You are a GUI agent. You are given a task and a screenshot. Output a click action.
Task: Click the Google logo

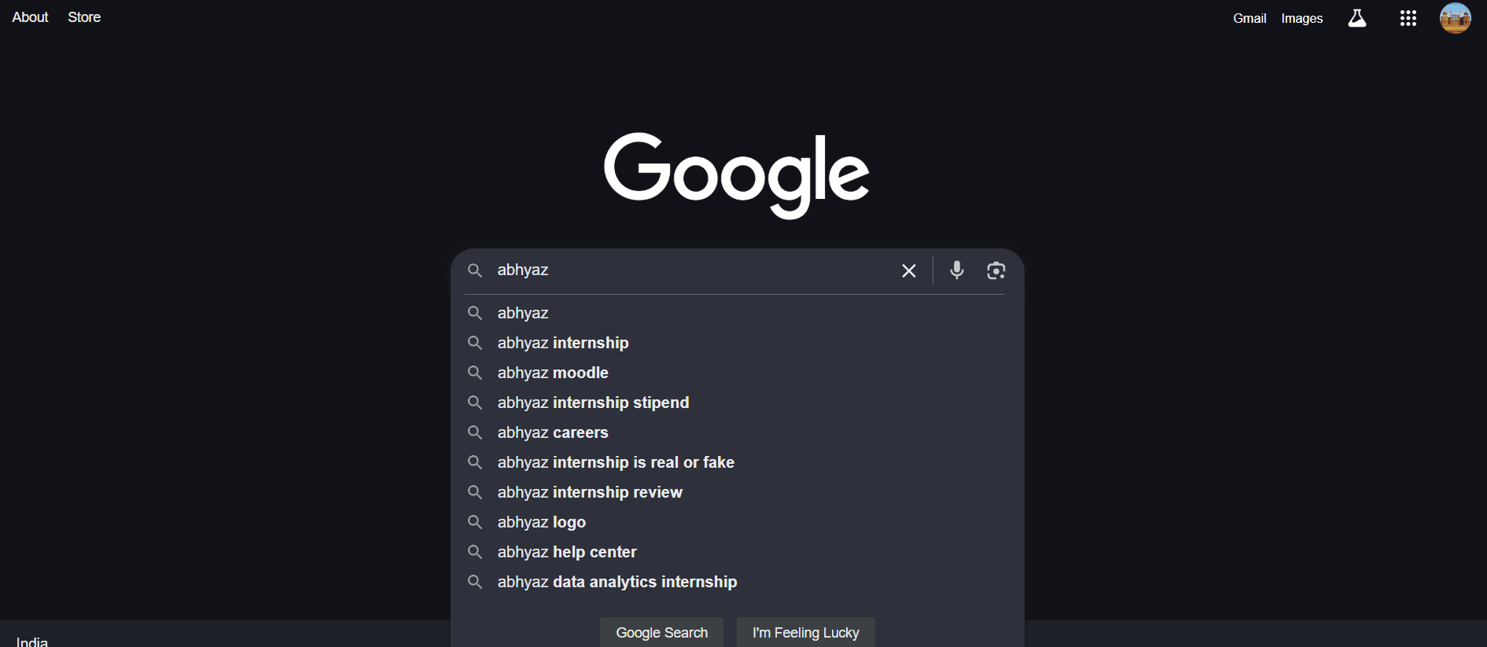[x=737, y=175]
